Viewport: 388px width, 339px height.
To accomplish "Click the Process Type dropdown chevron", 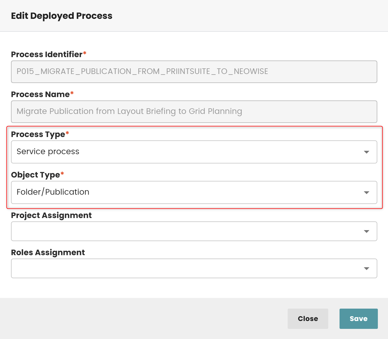I will (x=366, y=152).
